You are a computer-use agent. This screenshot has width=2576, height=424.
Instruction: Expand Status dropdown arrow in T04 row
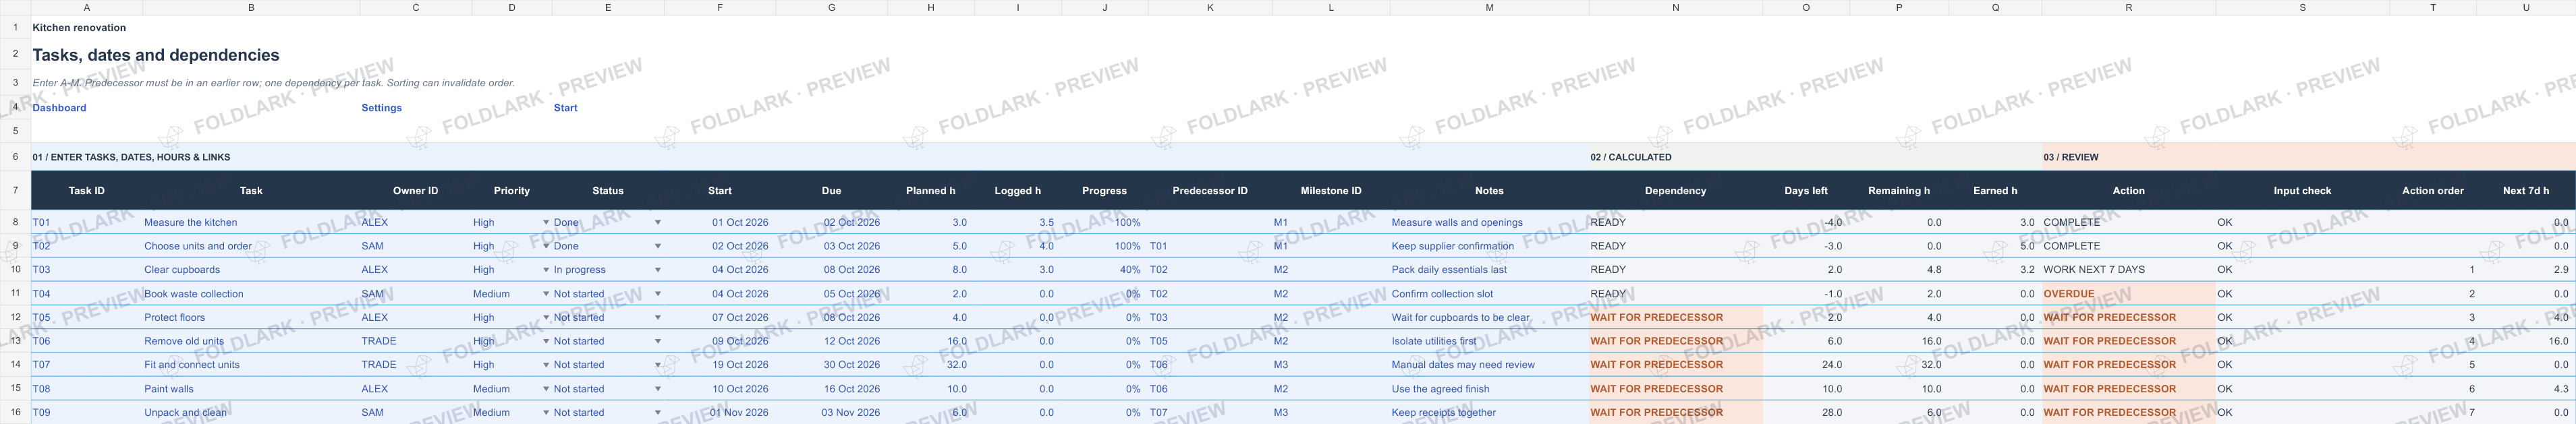(657, 294)
